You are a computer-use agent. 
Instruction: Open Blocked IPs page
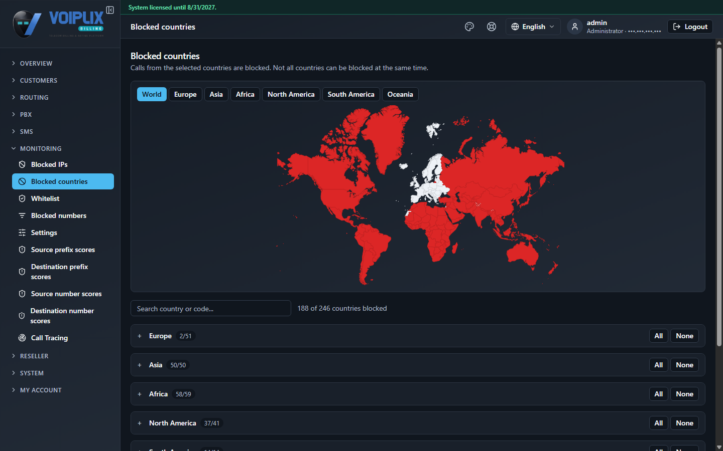point(63,164)
